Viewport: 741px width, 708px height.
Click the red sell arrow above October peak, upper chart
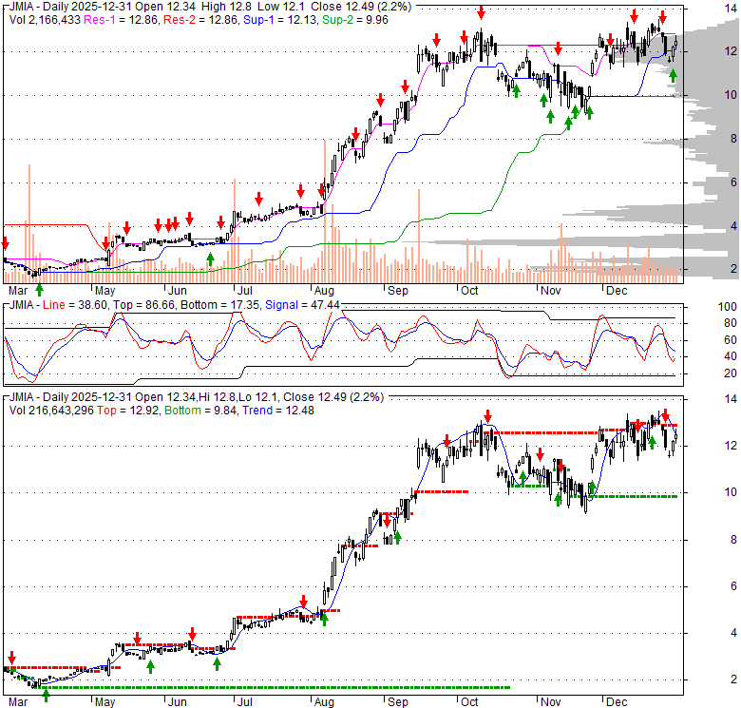click(481, 12)
